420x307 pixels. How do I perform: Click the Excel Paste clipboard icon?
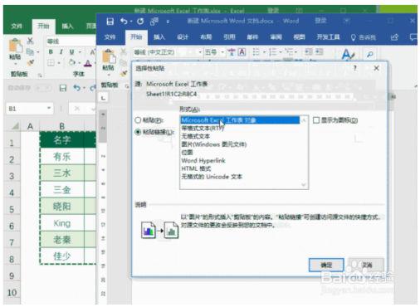(15, 46)
